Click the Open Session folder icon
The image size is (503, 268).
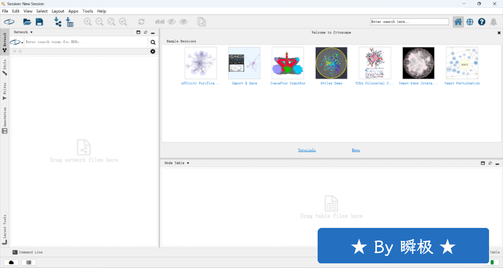click(27, 22)
